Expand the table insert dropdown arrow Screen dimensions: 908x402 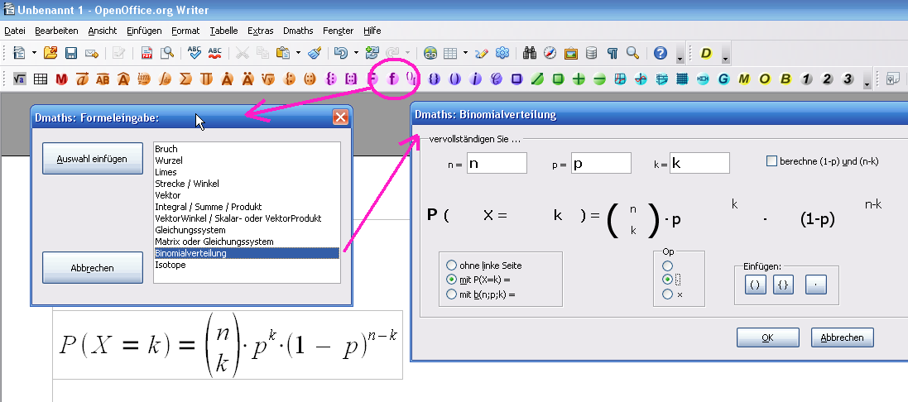465,53
